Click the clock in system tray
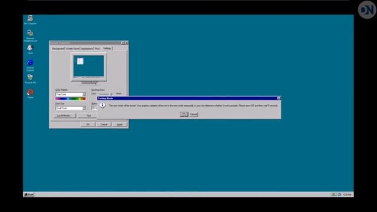 [x=347, y=194]
